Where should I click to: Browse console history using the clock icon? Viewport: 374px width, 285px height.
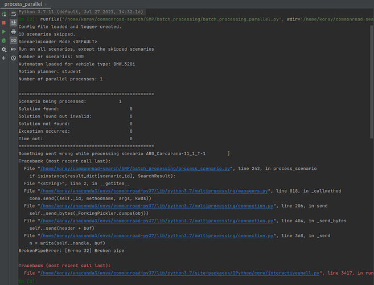point(13,58)
